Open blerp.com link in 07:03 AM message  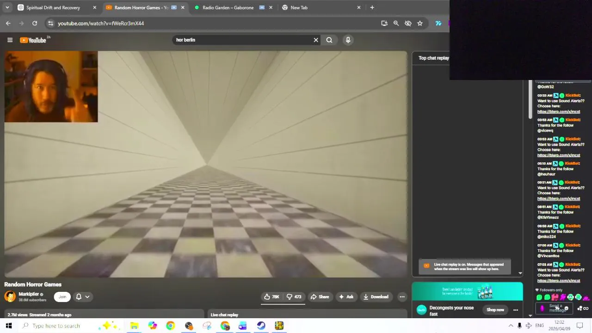click(x=559, y=281)
